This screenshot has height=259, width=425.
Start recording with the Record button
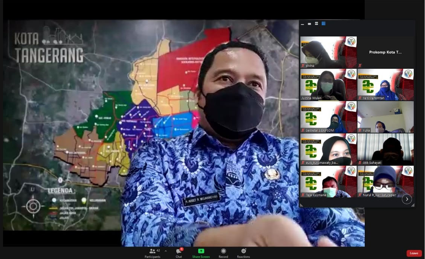click(x=223, y=253)
